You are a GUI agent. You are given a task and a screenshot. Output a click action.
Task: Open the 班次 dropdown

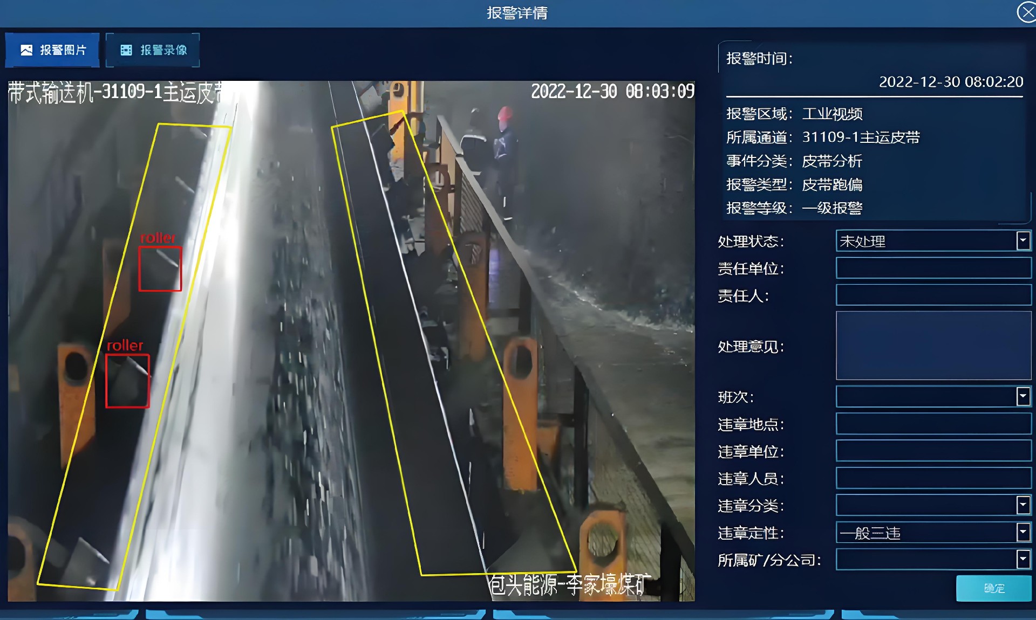point(1023,397)
